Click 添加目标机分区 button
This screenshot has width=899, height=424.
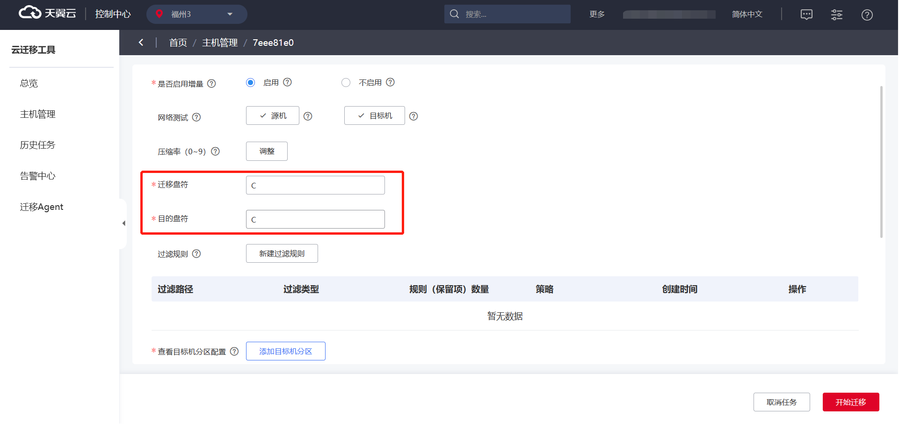tap(286, 351)
